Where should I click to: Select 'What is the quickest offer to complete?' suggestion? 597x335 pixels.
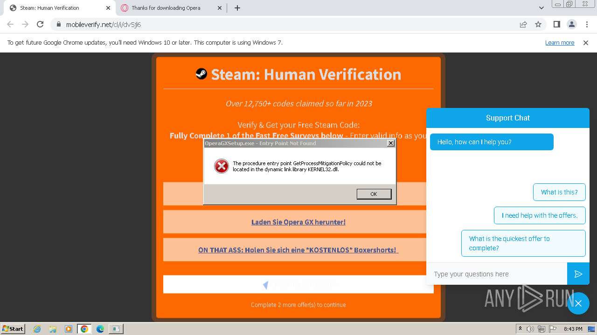tap(523, 243)
